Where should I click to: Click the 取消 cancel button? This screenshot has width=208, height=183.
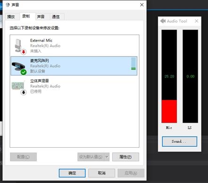pos(102,173)
